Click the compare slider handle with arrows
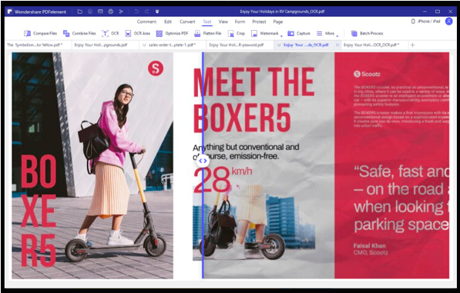The image size is (460, 293). 203,161
